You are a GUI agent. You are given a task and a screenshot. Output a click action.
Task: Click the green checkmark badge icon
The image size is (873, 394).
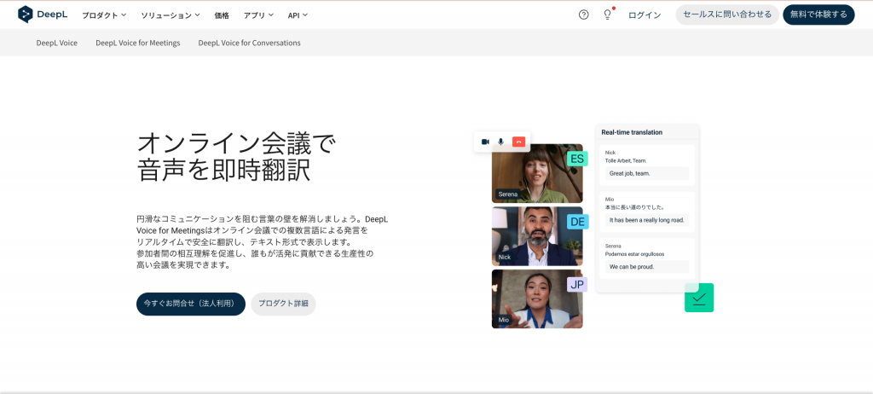pos(699,298)
